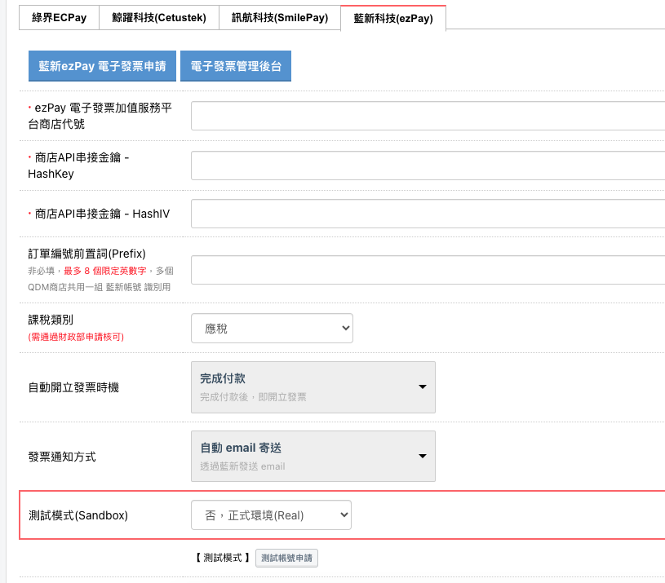
Task: Open 電子發票管理後台 button
Action: (x=236, y=66)
